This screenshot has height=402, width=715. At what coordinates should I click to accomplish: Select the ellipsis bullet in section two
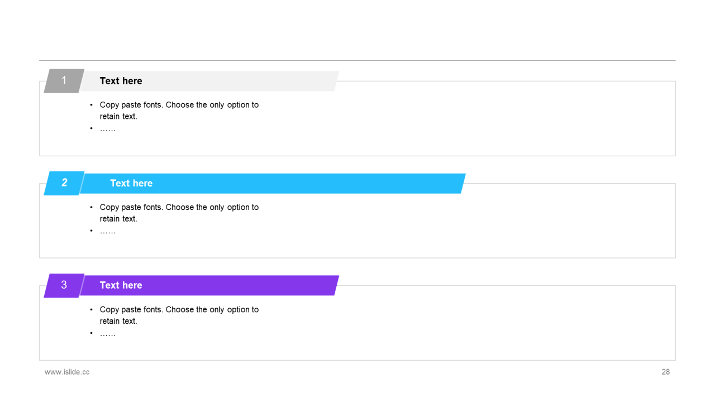pyautogui.click(x=107, y=231)
